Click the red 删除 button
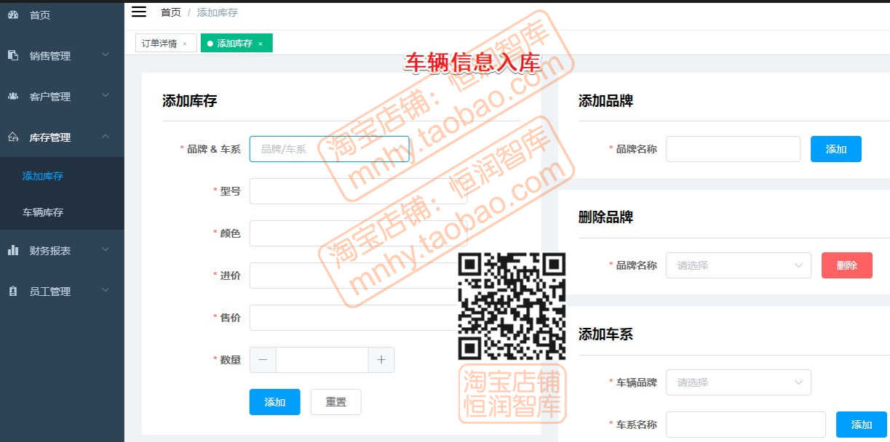Image resolution: width=890 pixels, height=442 pixels. [847, 265]
